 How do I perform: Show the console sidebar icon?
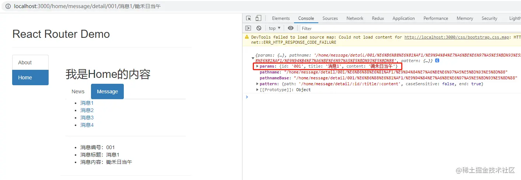pyautogui.click(x=248, y=28)
